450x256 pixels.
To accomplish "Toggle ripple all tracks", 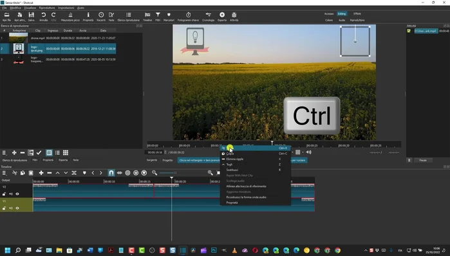I will [x=136, y=173].
